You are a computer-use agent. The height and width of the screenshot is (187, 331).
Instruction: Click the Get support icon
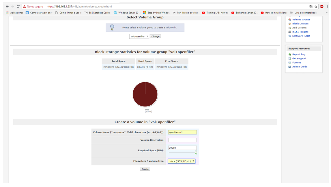point(290,58)
